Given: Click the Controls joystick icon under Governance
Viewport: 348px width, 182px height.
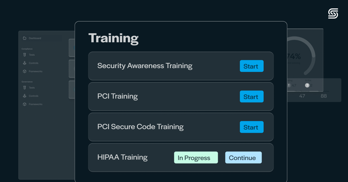Looking at the screenshot, I should coord(24,96).
